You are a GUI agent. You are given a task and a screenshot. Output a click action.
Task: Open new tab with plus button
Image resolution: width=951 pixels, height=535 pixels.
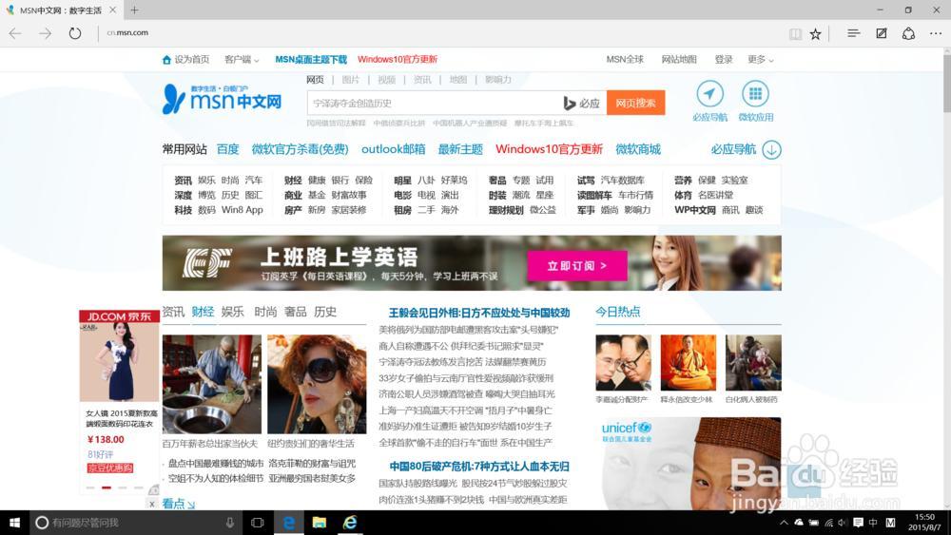(134, 10)
